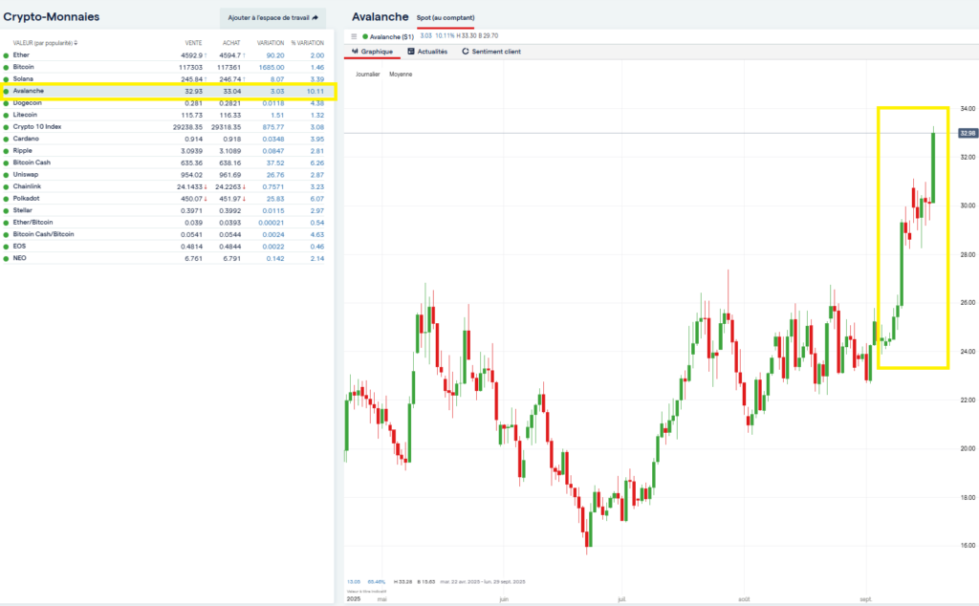Image resolution: width=979 pixels, height=606 pixels.
Task: Click Solana variation value 8.07
Action: point(277,79)
